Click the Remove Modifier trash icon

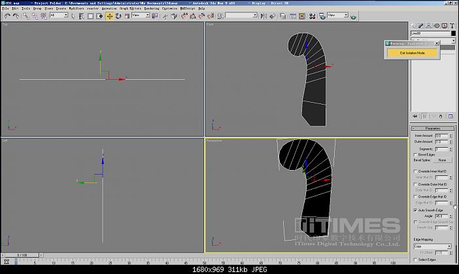click(441, 116)
